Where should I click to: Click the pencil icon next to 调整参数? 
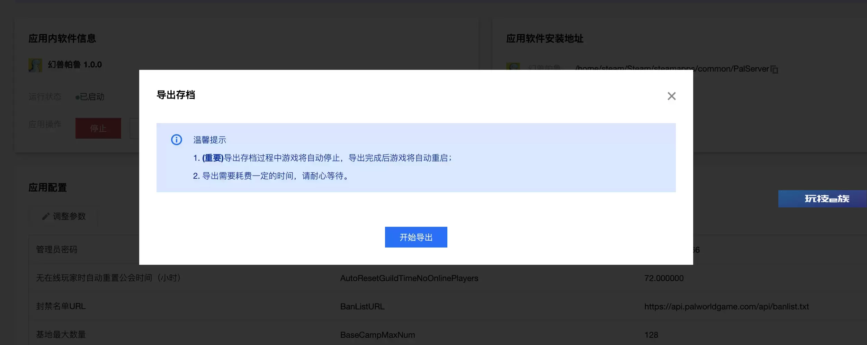(x=46, y=216)
